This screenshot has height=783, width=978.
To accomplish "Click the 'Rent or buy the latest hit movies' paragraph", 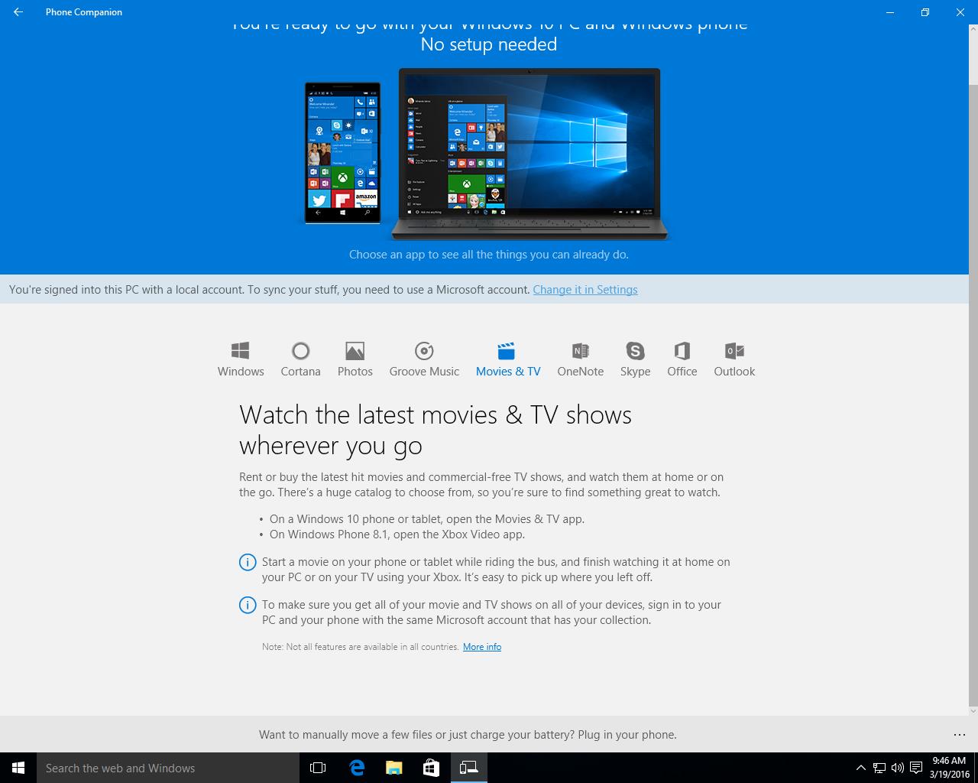I will (481, 485).
